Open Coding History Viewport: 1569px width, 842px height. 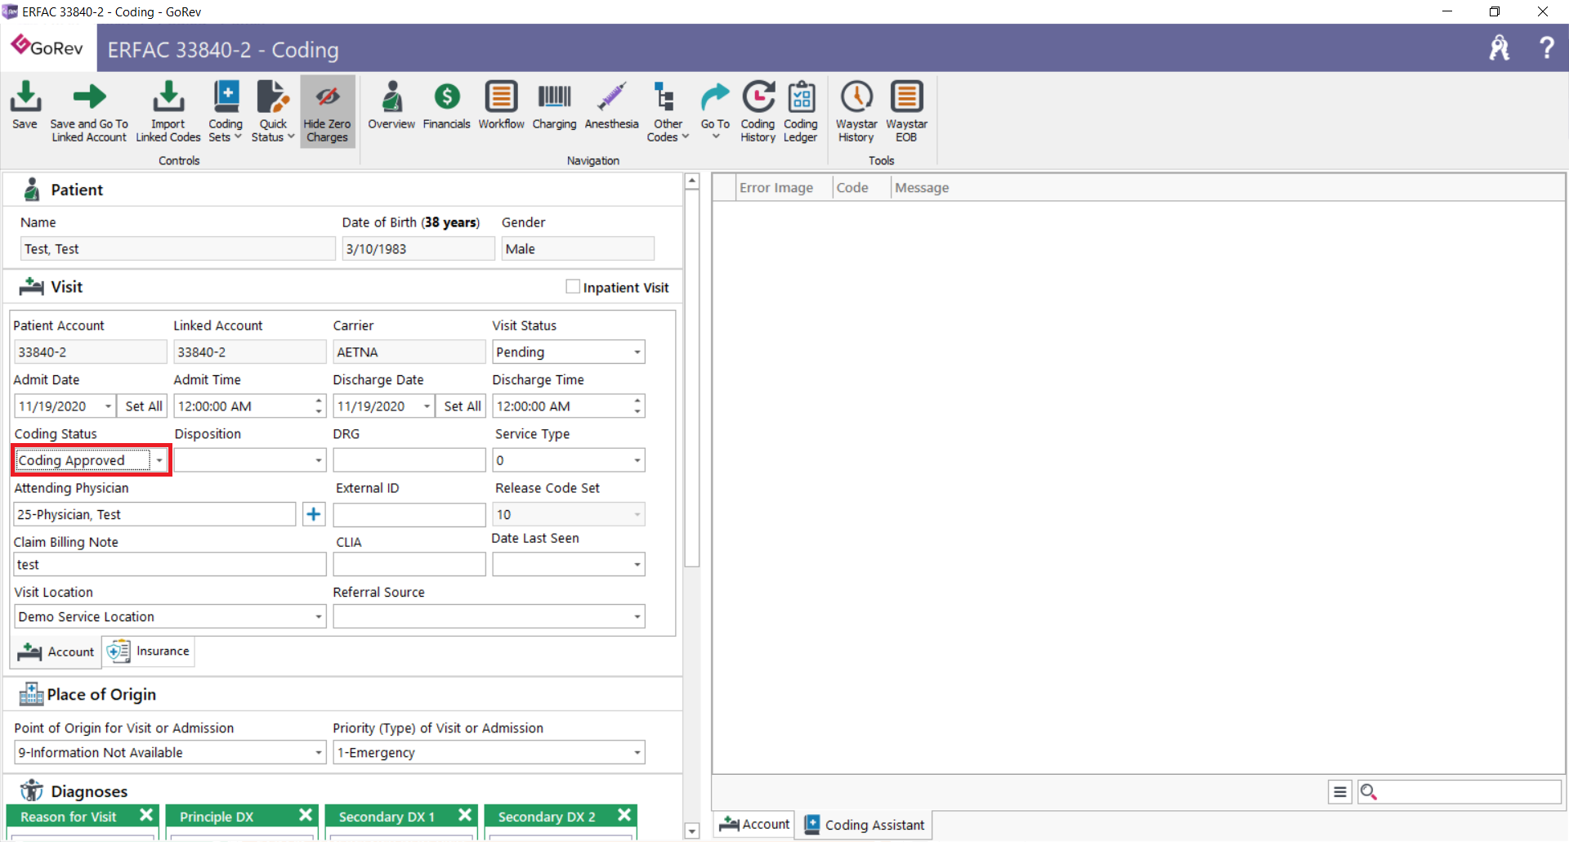pos(758,111)
